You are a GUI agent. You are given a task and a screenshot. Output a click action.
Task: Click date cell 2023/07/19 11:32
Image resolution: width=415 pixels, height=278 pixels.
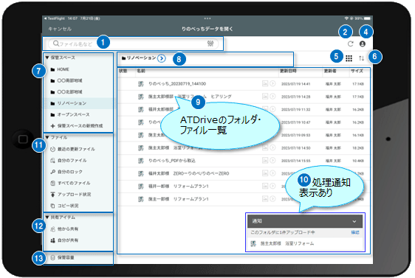[x=295, y=110]
